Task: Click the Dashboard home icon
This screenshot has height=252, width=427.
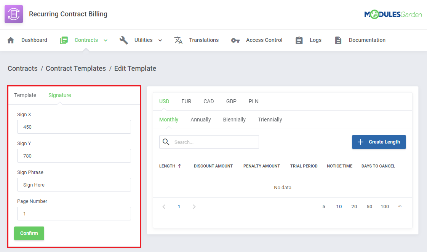Action: coord(11,40)
